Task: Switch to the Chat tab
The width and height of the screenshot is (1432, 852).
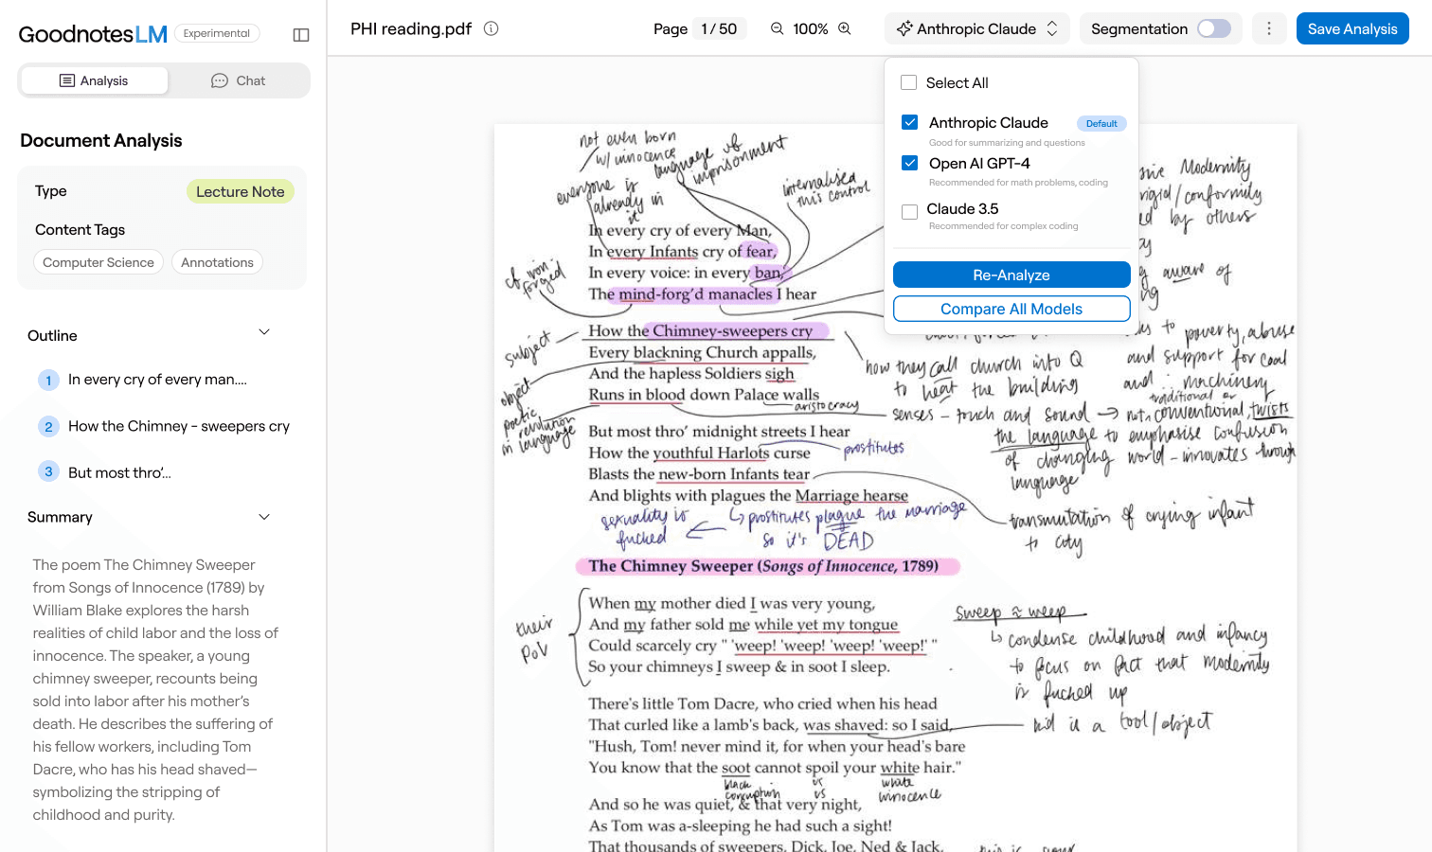Action: coord(238,80)
